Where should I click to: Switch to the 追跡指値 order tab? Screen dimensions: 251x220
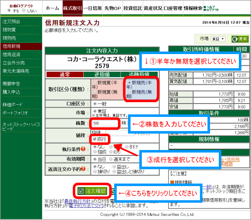(139, 75)
